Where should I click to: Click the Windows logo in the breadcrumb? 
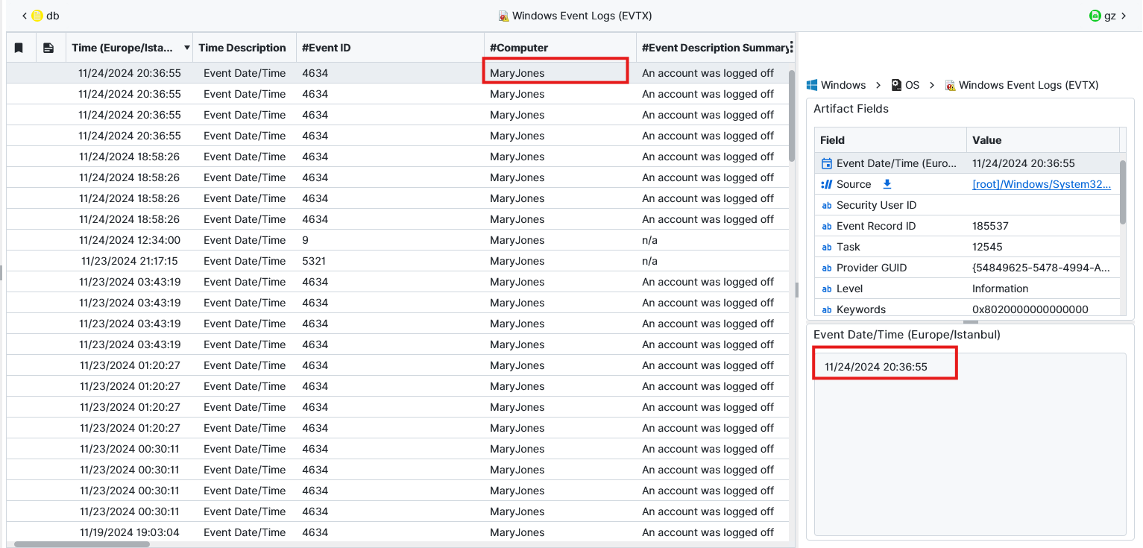813,85
